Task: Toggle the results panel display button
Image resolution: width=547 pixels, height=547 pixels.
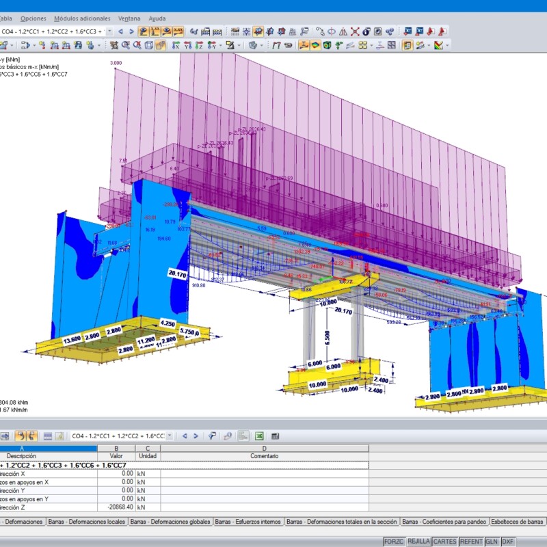Action: (408, 45)
